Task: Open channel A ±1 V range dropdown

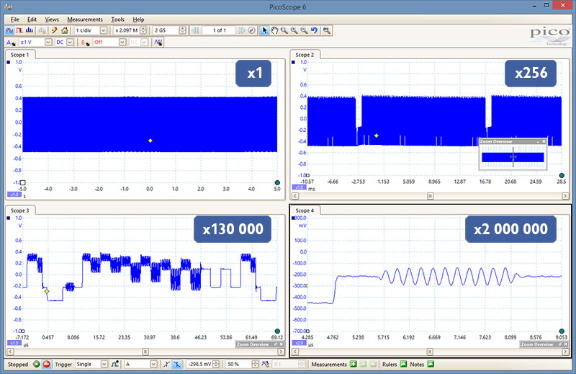Action: pyautogui.click(x=48, y=43)
